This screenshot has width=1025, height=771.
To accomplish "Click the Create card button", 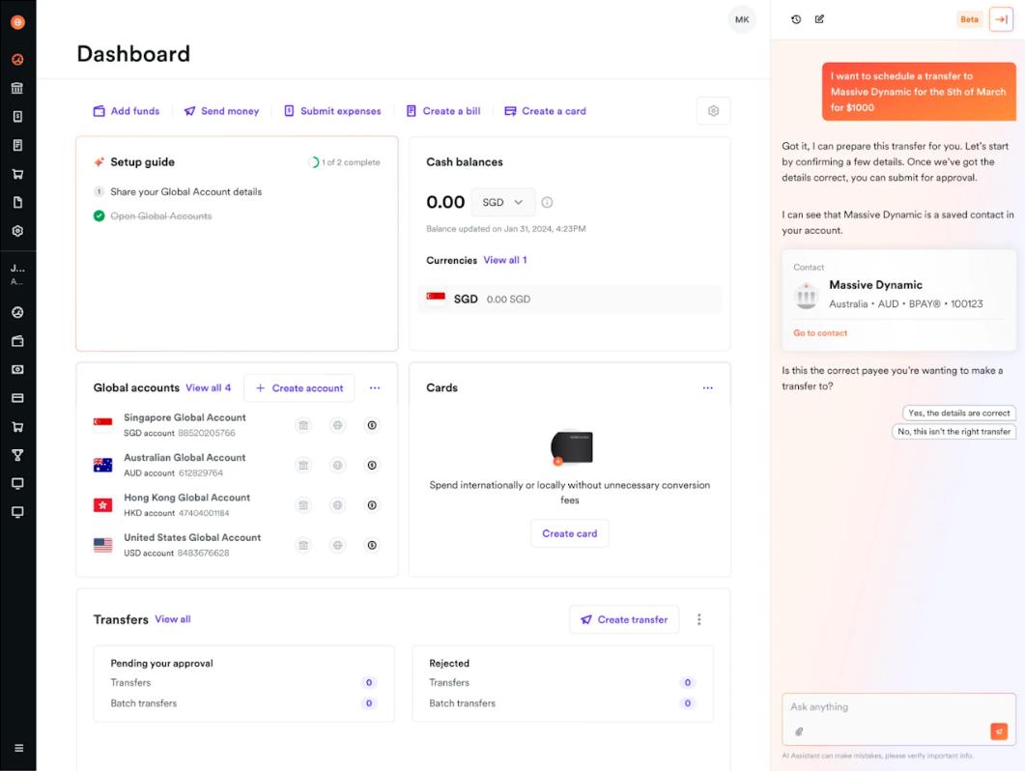I will tap(569, 533).
